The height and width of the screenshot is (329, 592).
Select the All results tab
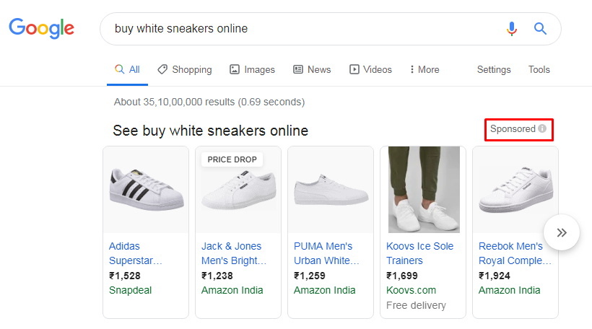click(x=127, y=69)
